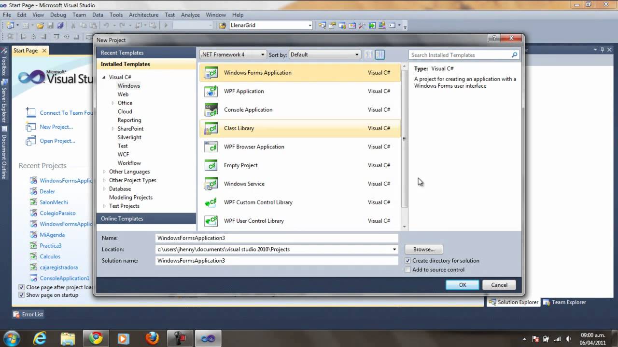Select the Class Library template icon

(x=211, y=128)
